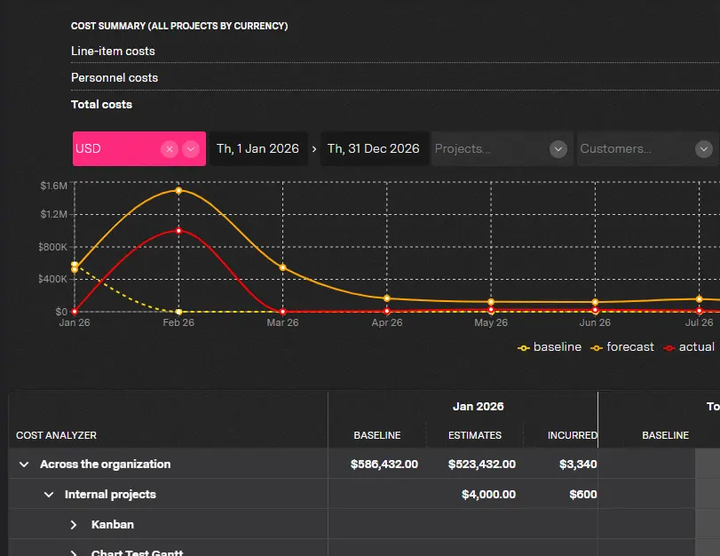Clear the USD currency filter
Viewport: 720px width, 556px height.
170,149
